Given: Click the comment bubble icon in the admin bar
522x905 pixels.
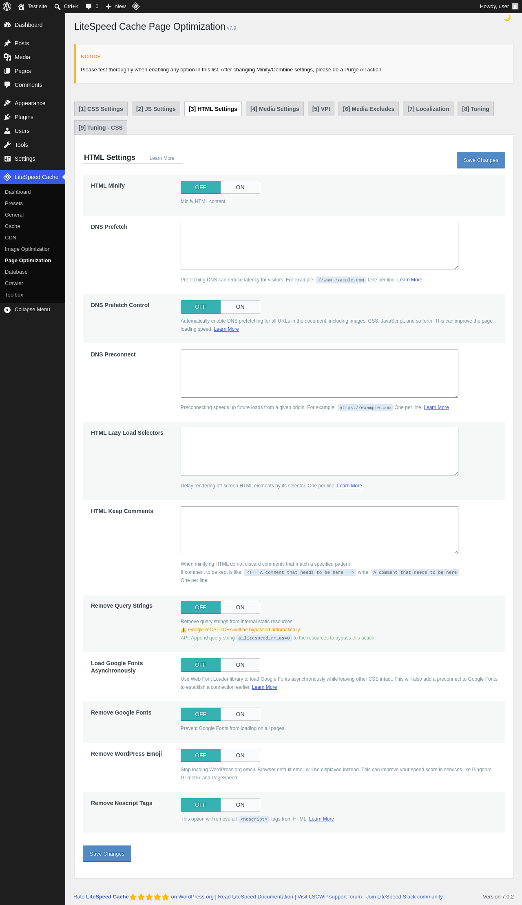Looking at the screenshot, I should (x=88, y=7).
